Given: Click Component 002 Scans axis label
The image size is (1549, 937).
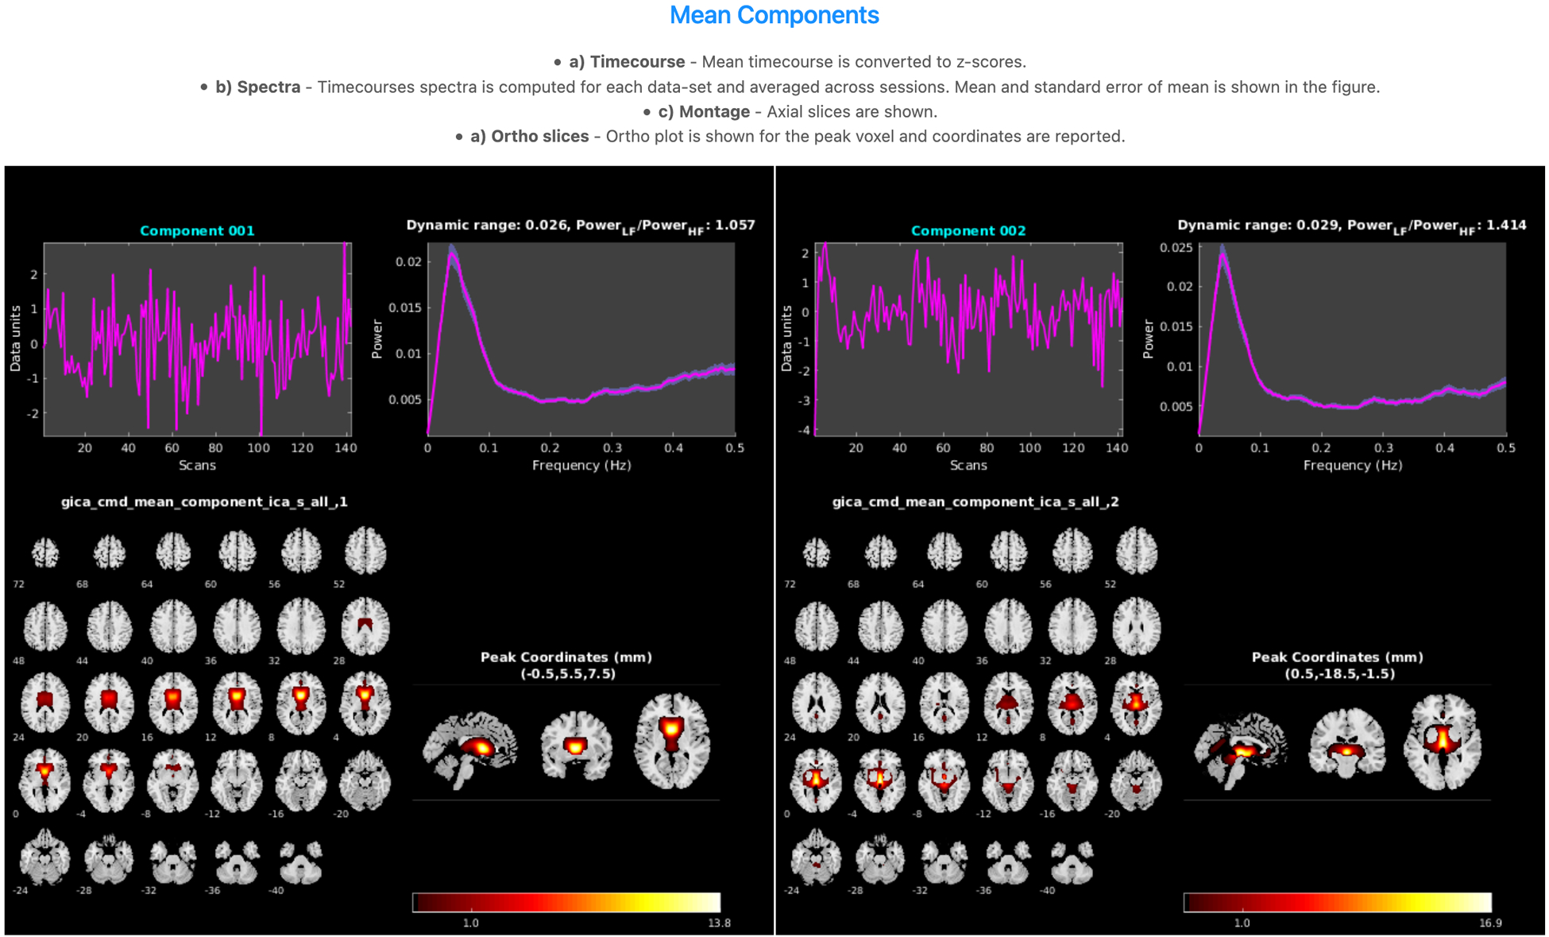Looking at the screenshot, I should pyautogui.click(x=968, y=465).
